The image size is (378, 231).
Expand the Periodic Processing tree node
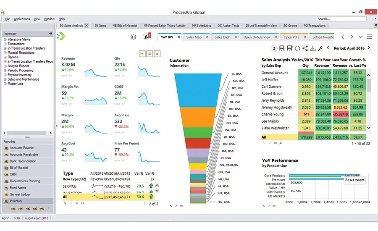click(x=5, y=71)
